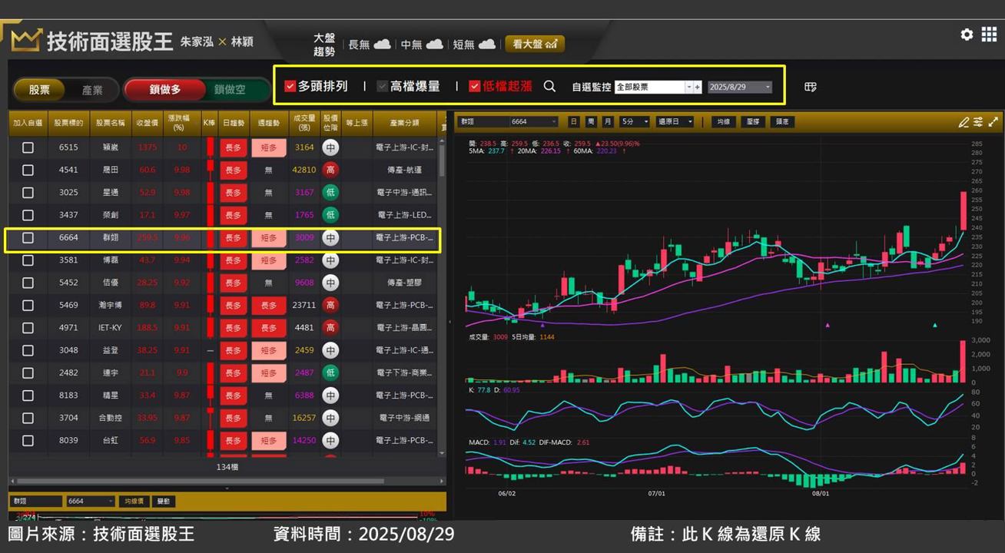Click the 短多 weekly trend tag for 3048

pyautogui.click(x=268, y=350)
